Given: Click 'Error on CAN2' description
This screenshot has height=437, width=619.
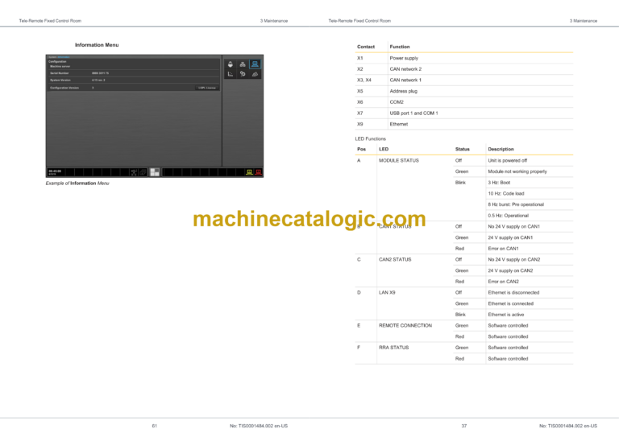Looking at the screenshot, I should pyautogui.click(x=503, y=282).
